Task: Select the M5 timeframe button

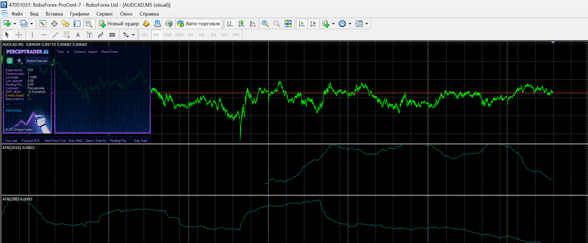Action: 156,35
